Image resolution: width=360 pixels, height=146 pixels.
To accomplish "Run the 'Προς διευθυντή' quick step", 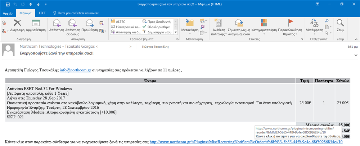I will 157,22.
